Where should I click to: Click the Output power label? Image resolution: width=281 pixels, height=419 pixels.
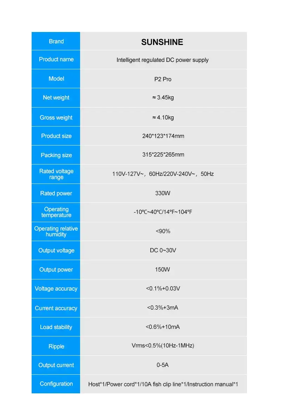coord(56,270)
